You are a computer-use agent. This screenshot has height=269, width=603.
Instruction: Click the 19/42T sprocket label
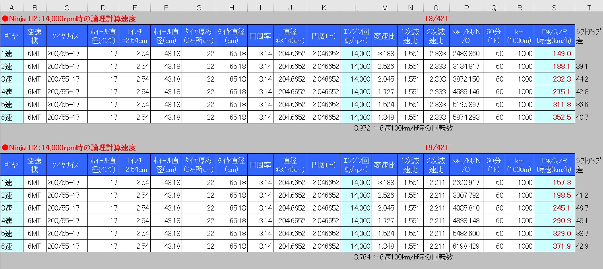[436, 148]
